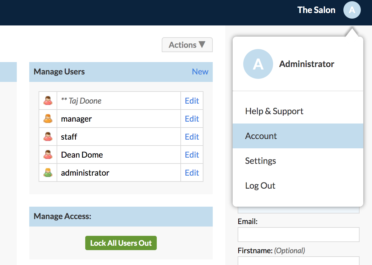Click the user icon beside Taj Doone
Viewport: 372px width, 265px height.
48,101
